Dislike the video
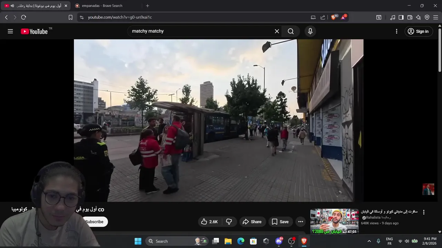Screen dimensions: 442x248 point(229,222)
